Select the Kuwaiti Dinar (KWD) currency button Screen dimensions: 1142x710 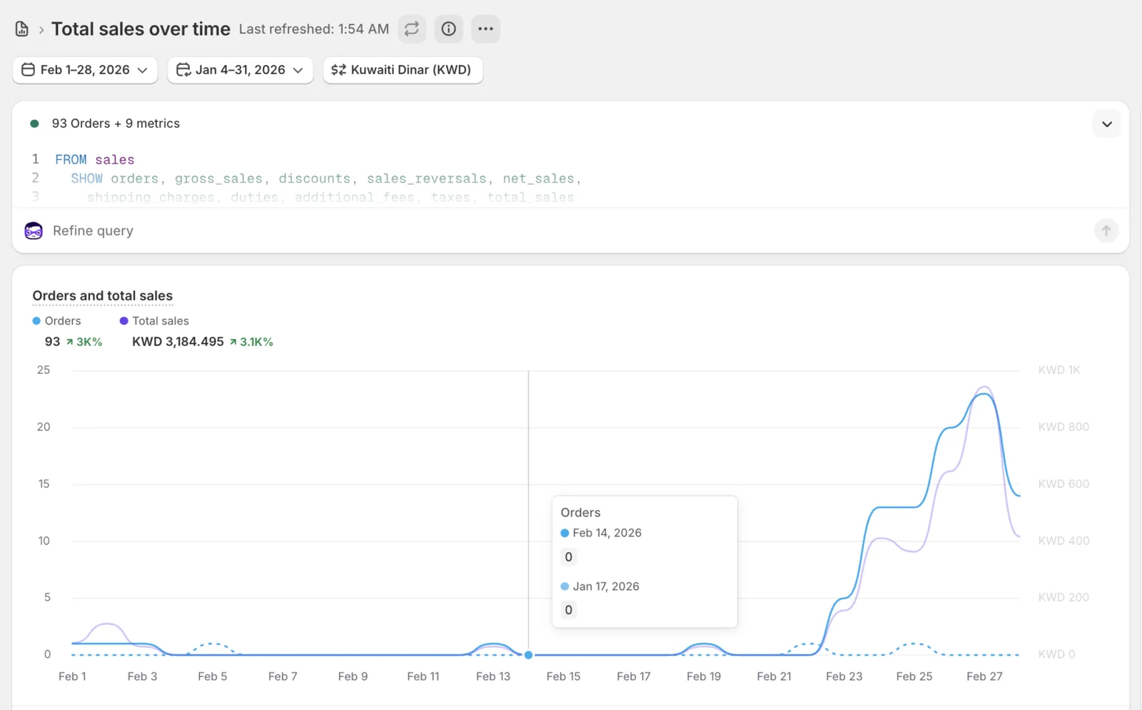click(x=403, y=70)
